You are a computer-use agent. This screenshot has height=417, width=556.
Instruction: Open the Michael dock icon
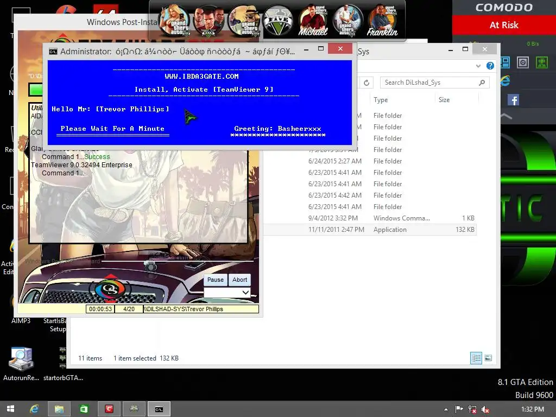click(313, 21)
